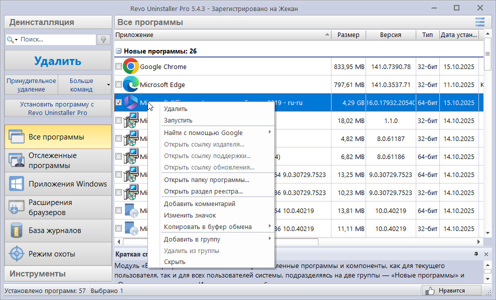Click in the "Поиск..." search field

pyautogui.click(x=55, y=39)
